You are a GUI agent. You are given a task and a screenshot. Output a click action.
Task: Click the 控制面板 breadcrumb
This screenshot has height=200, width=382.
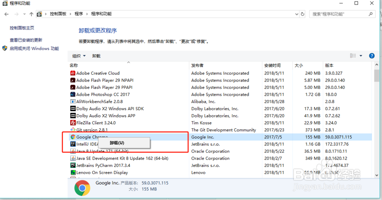(x=58, y=14)
